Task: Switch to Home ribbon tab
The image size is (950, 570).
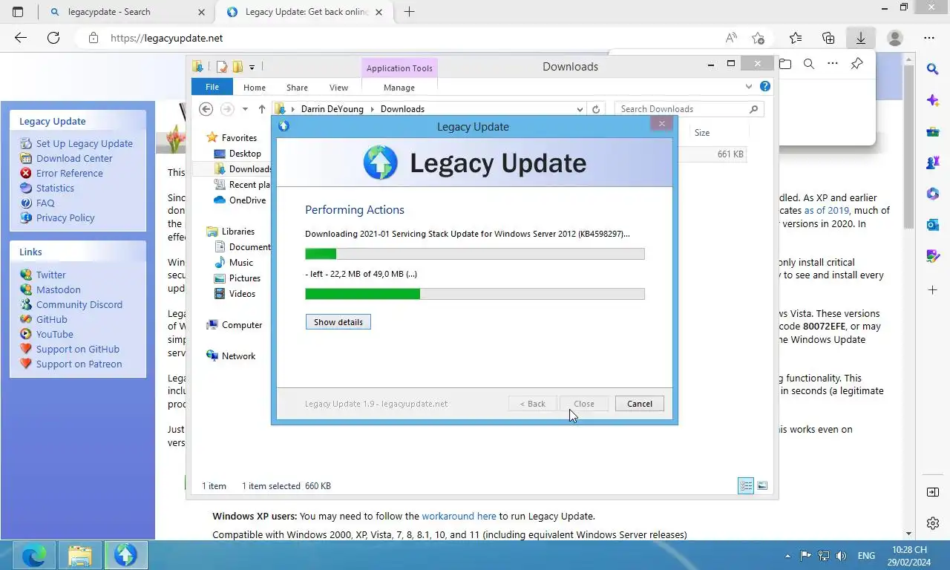Action: coord(255,88)
